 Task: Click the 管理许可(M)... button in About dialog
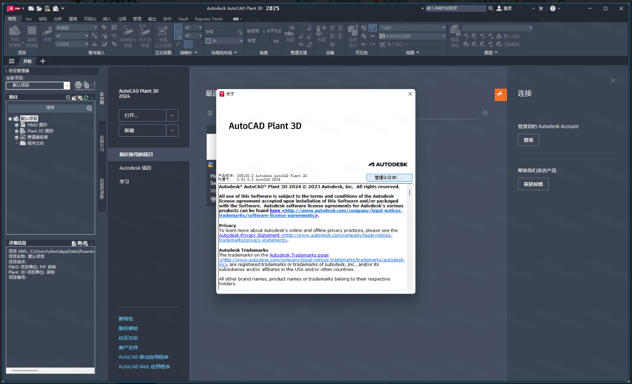pos(389,178)
